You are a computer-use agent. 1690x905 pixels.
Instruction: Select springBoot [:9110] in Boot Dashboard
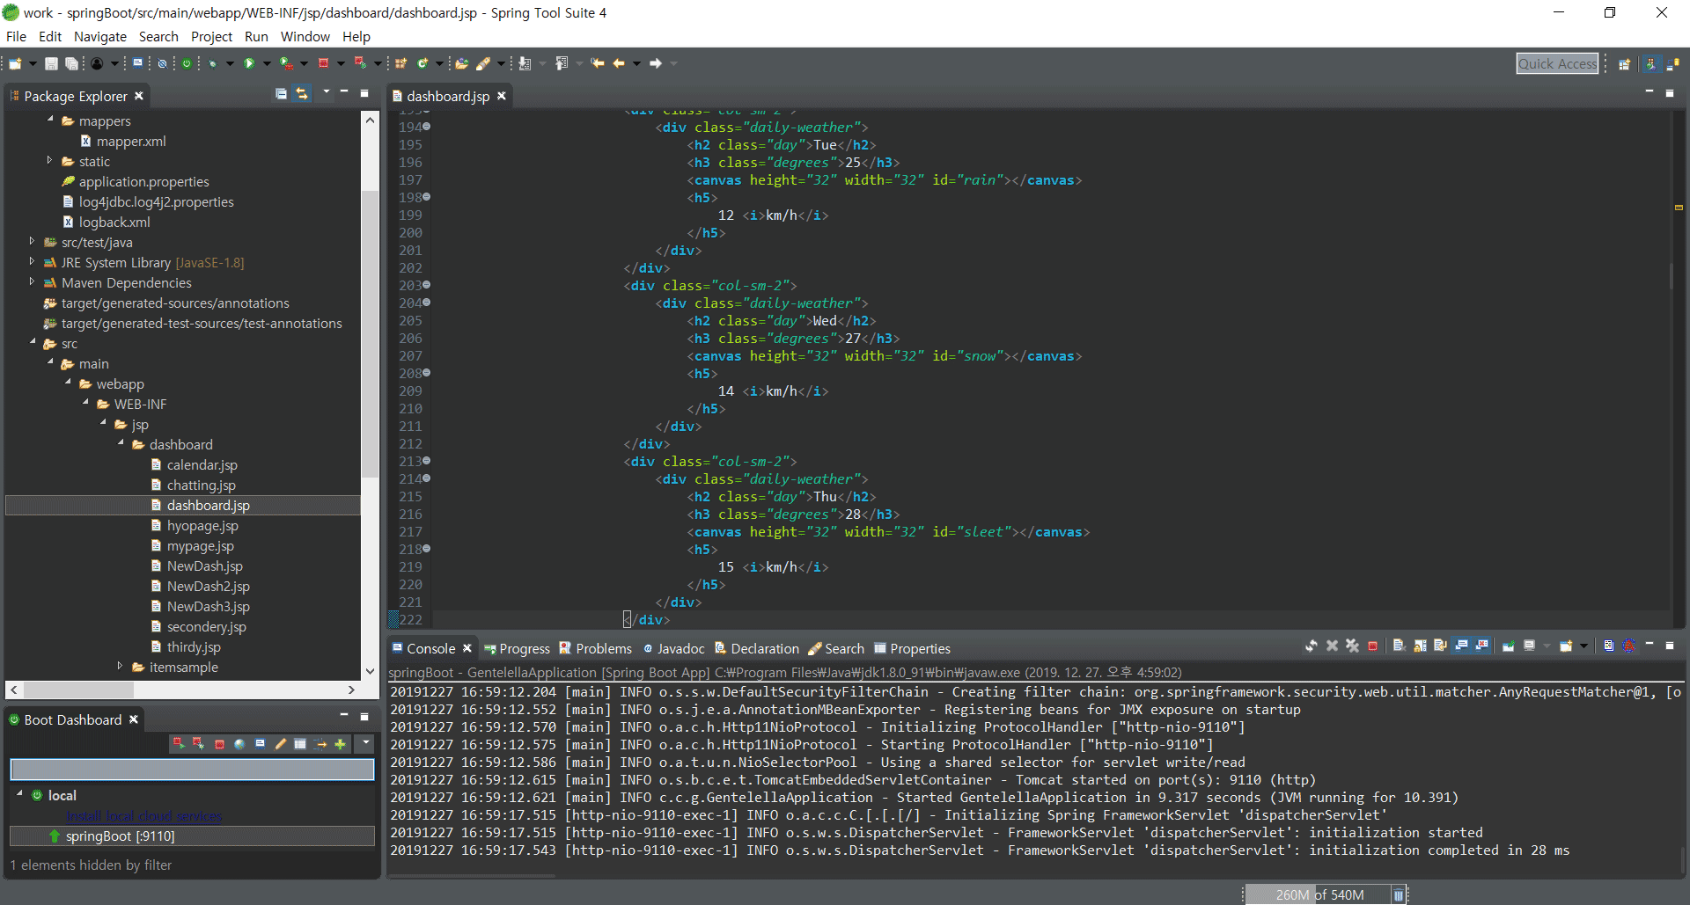coord(192,836)
